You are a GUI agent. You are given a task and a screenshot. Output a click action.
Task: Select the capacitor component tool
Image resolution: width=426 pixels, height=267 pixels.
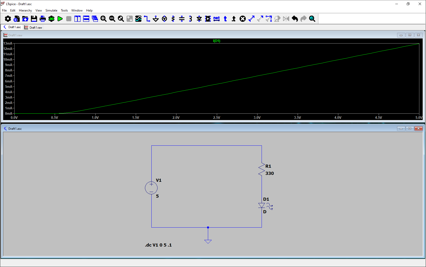tap(182, 19)
